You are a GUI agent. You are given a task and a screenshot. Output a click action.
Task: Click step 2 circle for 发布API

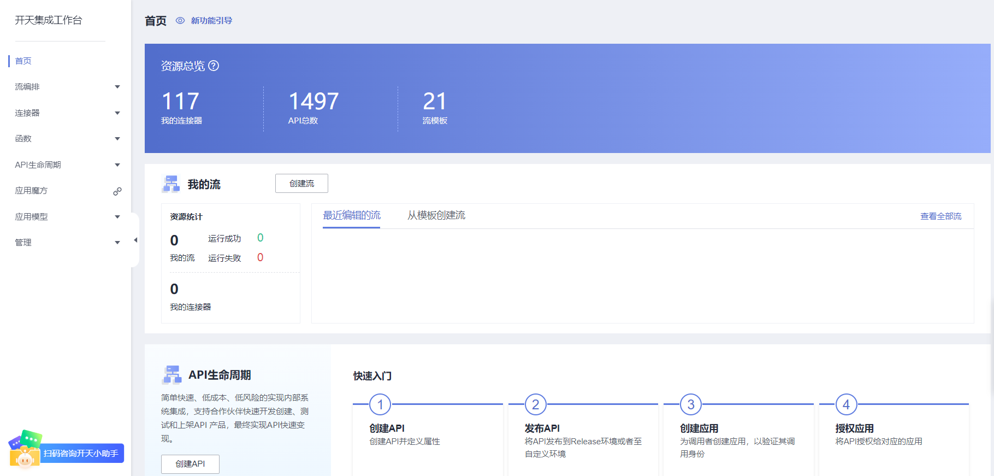click(x=536, y=405)
